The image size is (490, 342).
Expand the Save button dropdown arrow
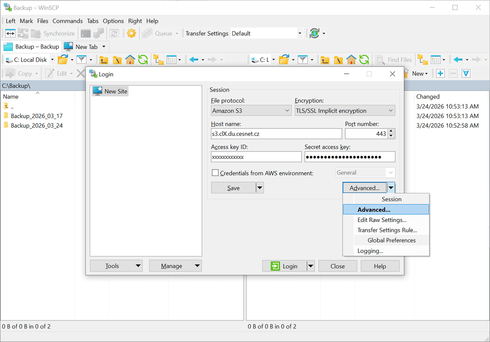(260, 188)
